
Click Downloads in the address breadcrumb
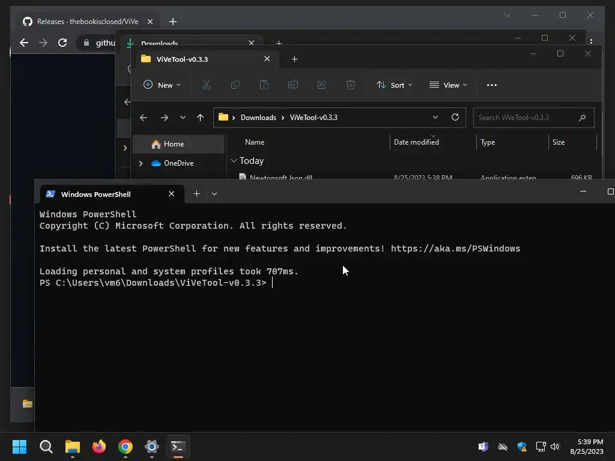click(x=258, y=118)
